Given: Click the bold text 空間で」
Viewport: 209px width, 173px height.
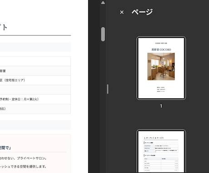Looking at the screenshot, I should coord(5,148).
